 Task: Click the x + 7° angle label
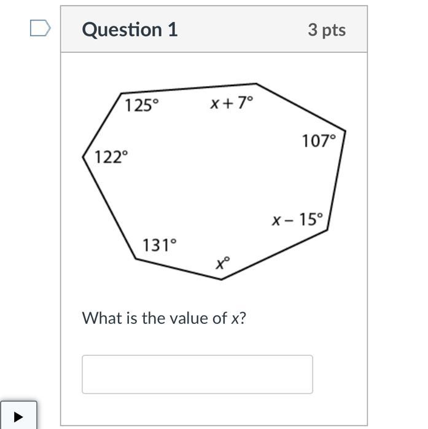coord(232,103)
